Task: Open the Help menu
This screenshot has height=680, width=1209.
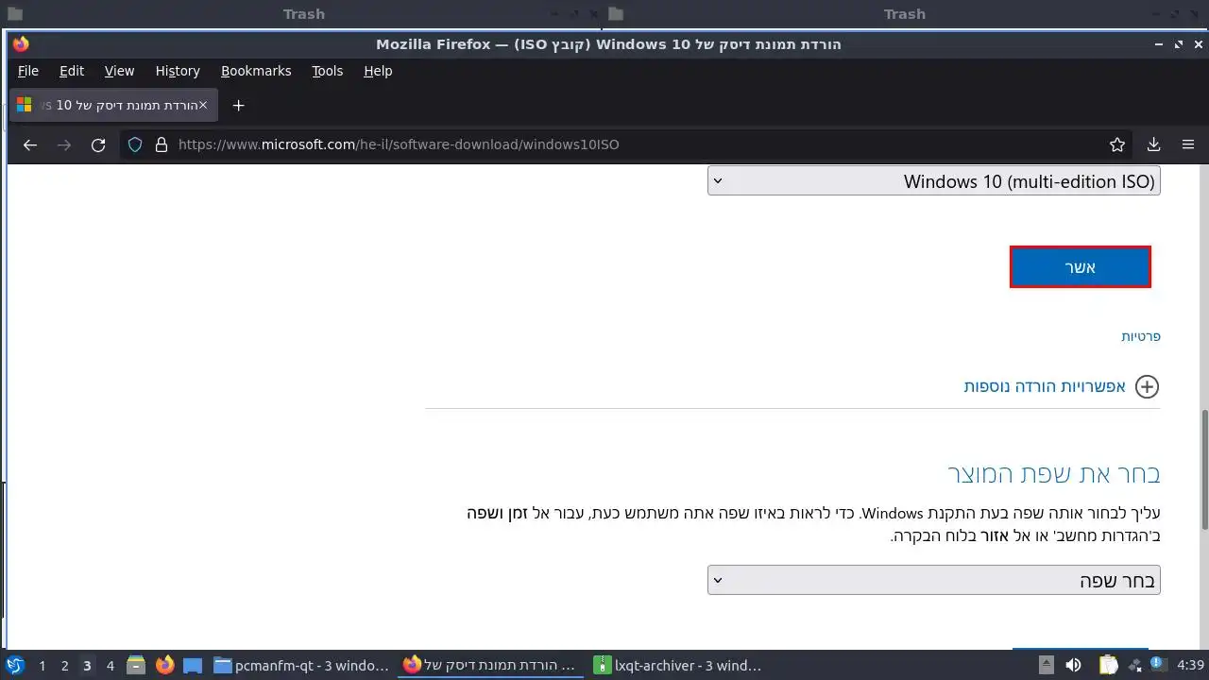Action: click(x=378, y=71)
